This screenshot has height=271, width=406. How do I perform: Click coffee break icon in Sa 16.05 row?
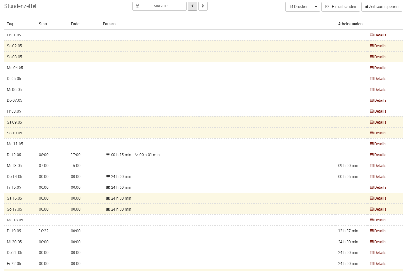[x=108, y=198]
